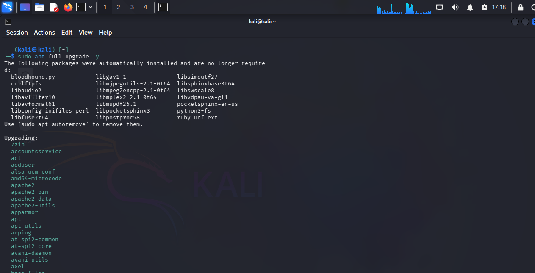Open the wired network connection icon
The height and width of the screenshot is (273, 535).
click(440, 7)
